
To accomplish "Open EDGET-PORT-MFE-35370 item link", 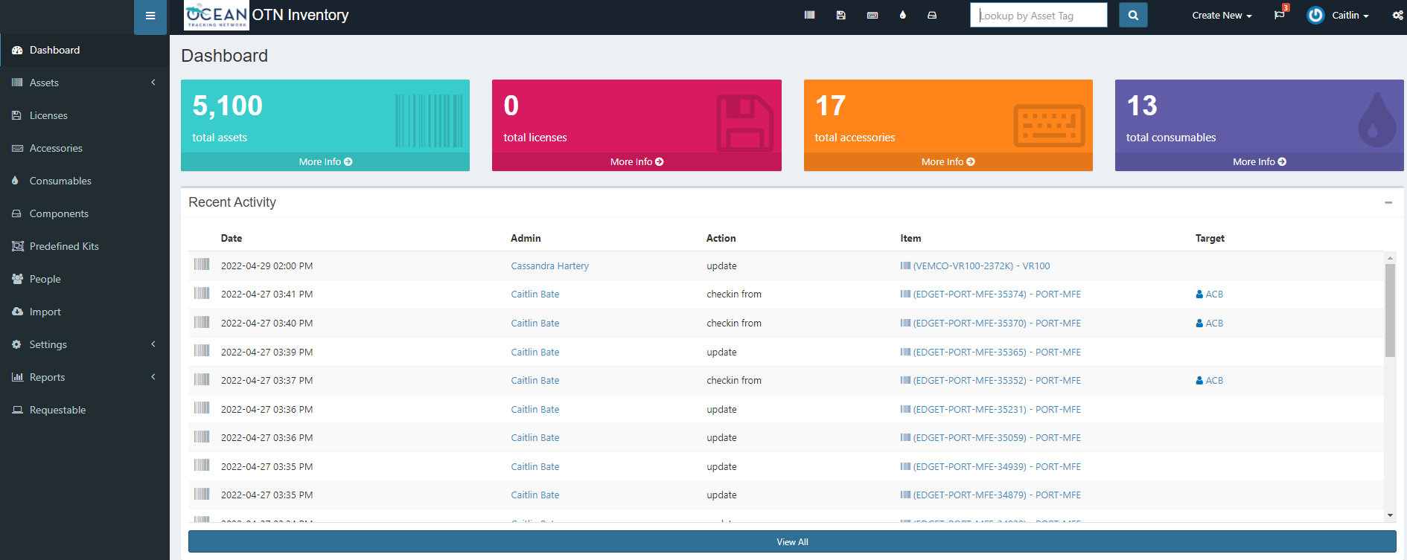I will [x=991, y=323].
